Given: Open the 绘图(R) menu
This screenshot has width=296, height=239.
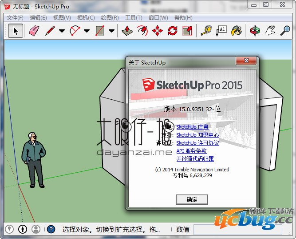Looking at the screenshot, I should click(110, 18).
